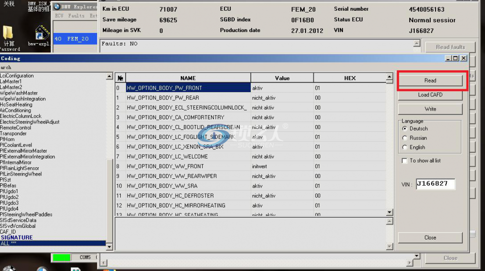485x271 pixels.
Task: Select the Russian language radio button
Action: 404,138
